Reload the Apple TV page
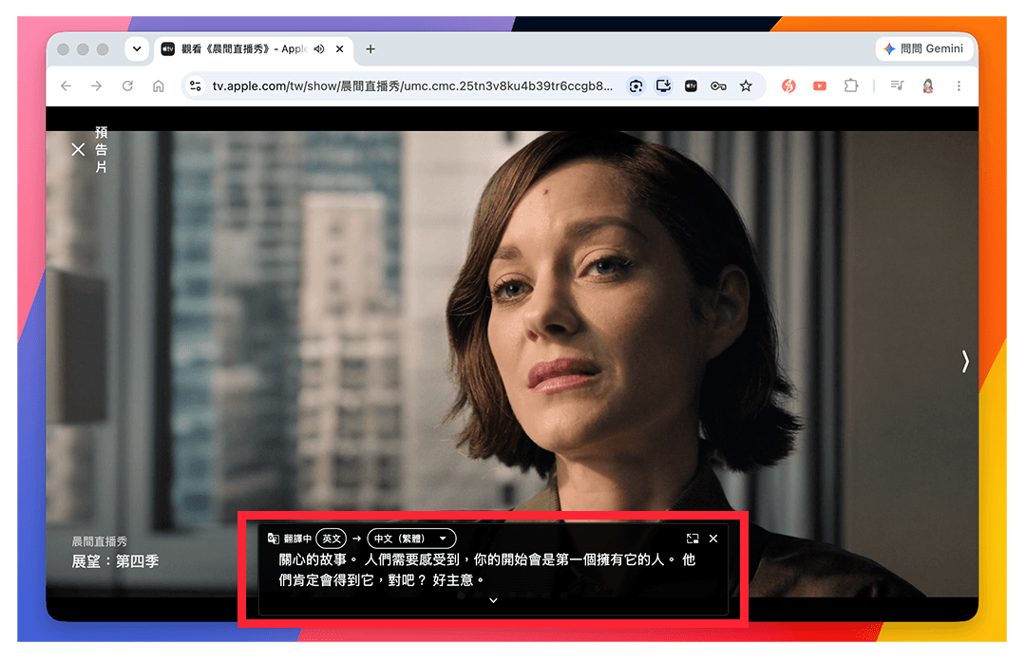This screenshot has height=663, width=1026. (x=127, y=86)
